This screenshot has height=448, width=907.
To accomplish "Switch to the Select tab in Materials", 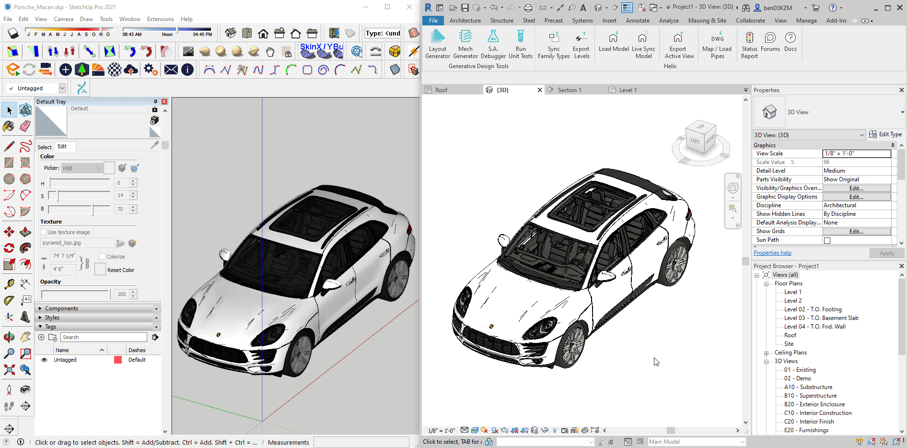I will (x=45, y=147).
